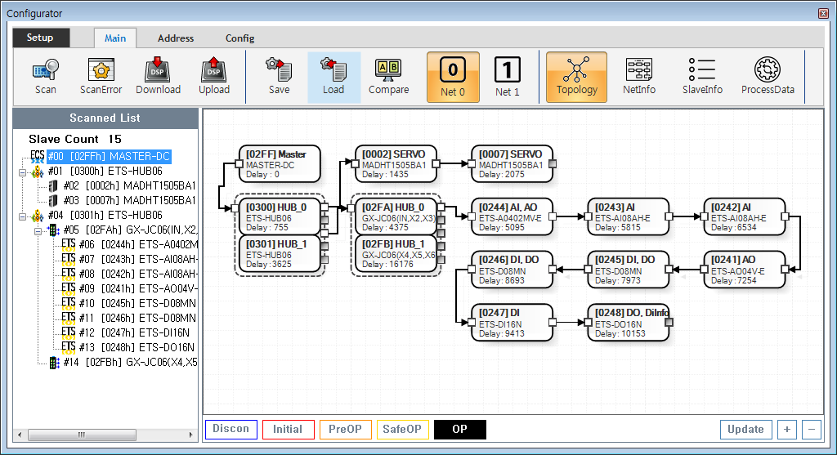Image resolution: width=837 pixels, height=455 pixels.
Task: Switch to the Net 1 network
Action: pyautogui.click(x=508, y=78)
